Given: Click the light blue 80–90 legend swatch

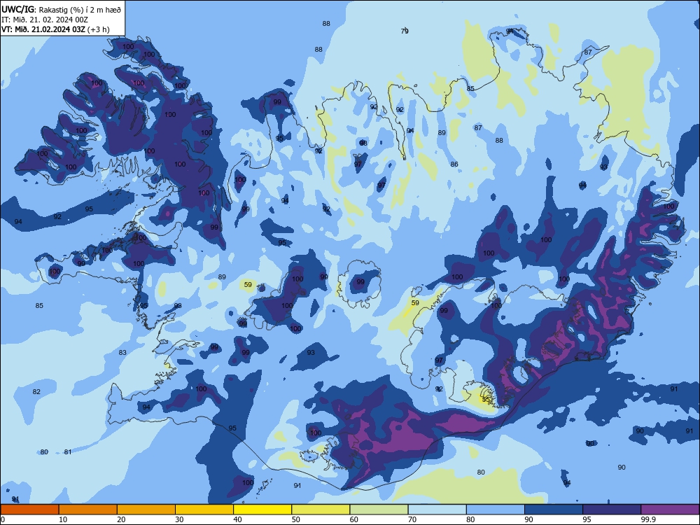Looking at the screenshot, I should (496, 510).
